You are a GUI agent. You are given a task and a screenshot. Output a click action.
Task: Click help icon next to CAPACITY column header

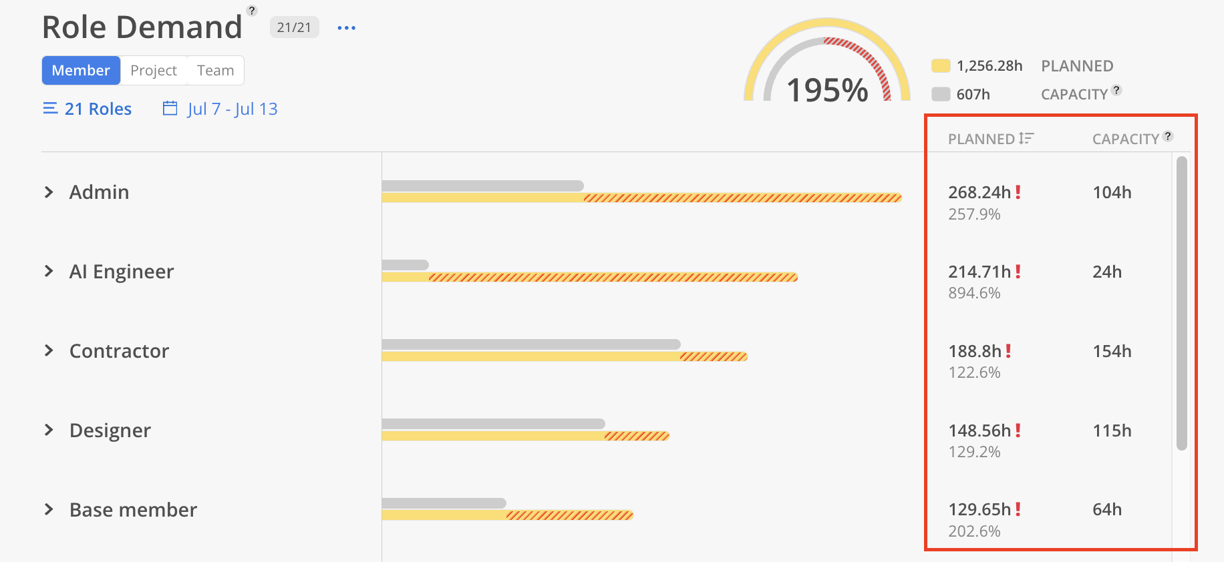point(1168,136)
